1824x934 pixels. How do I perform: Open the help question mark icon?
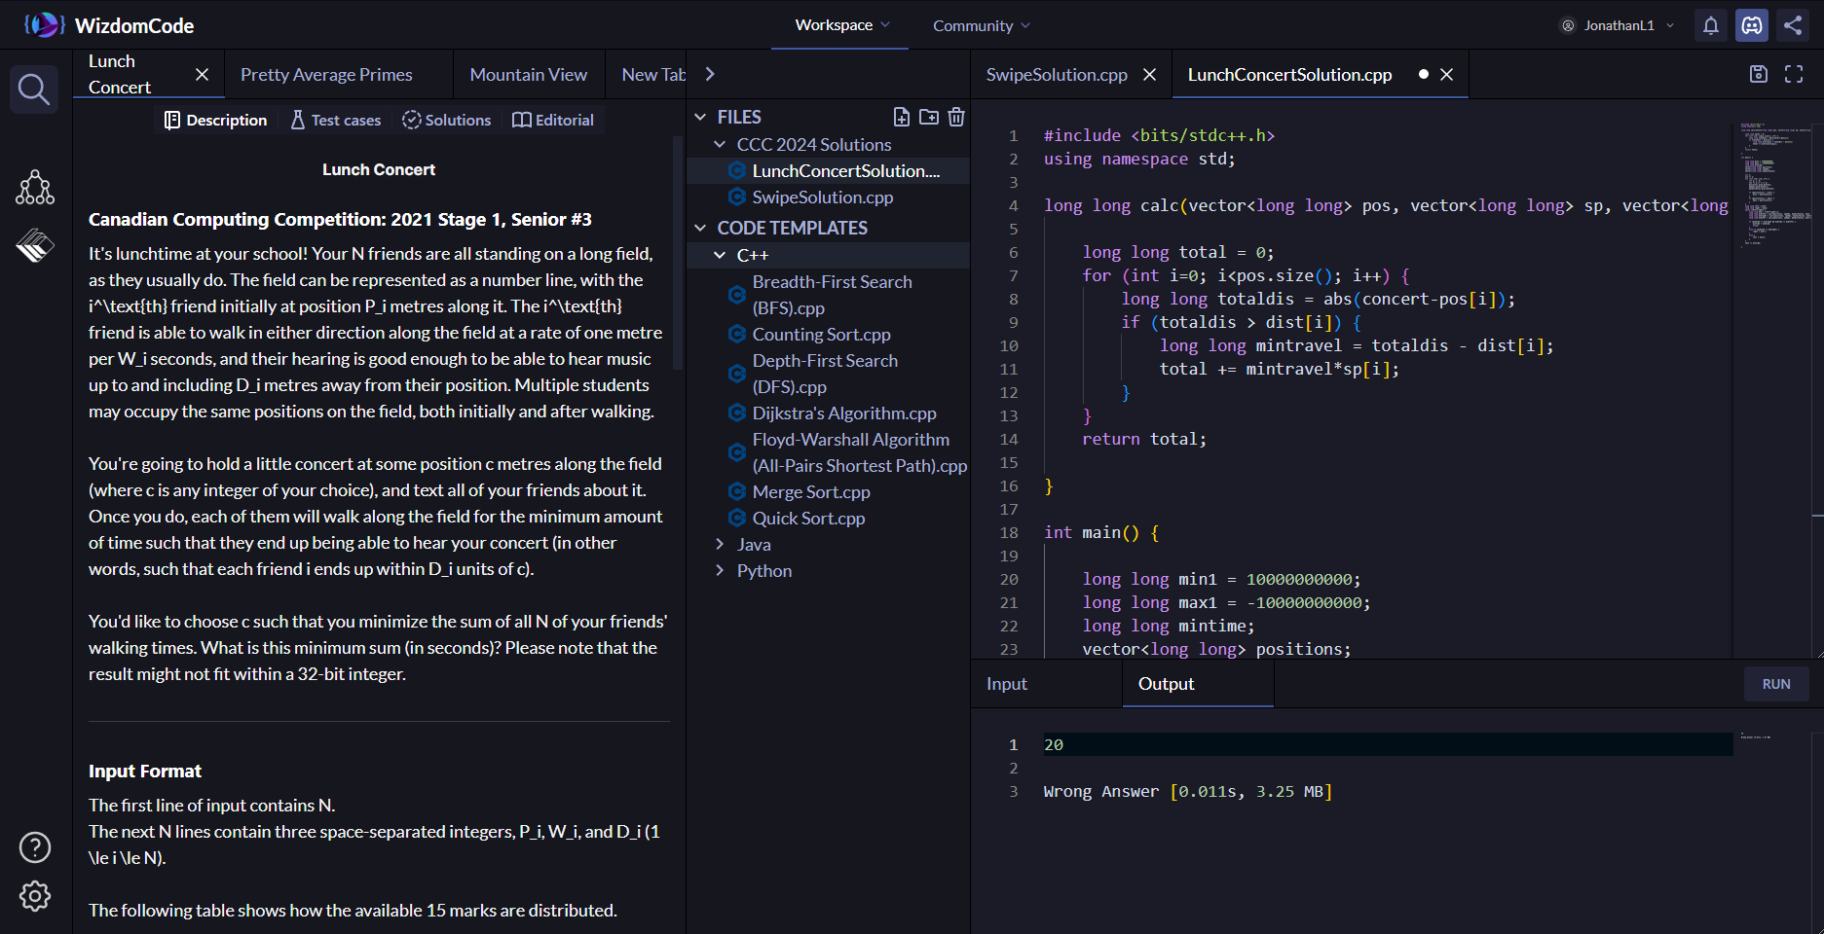(35, 847)
